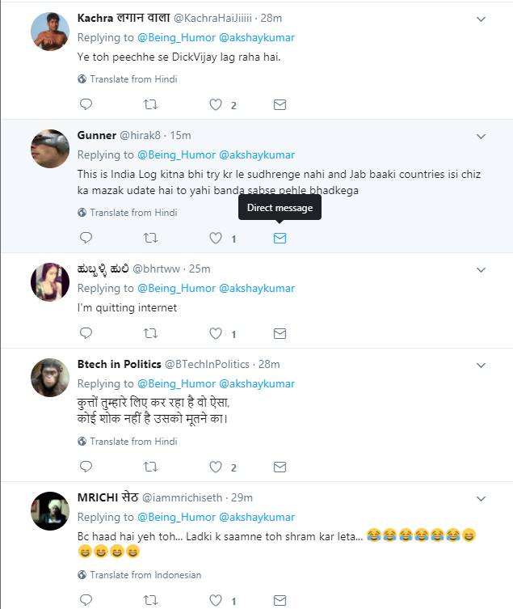Screen dimensions: 513x609
Task: Direct message MRICHI's tweet author
Action: click(x=280, y=600)
